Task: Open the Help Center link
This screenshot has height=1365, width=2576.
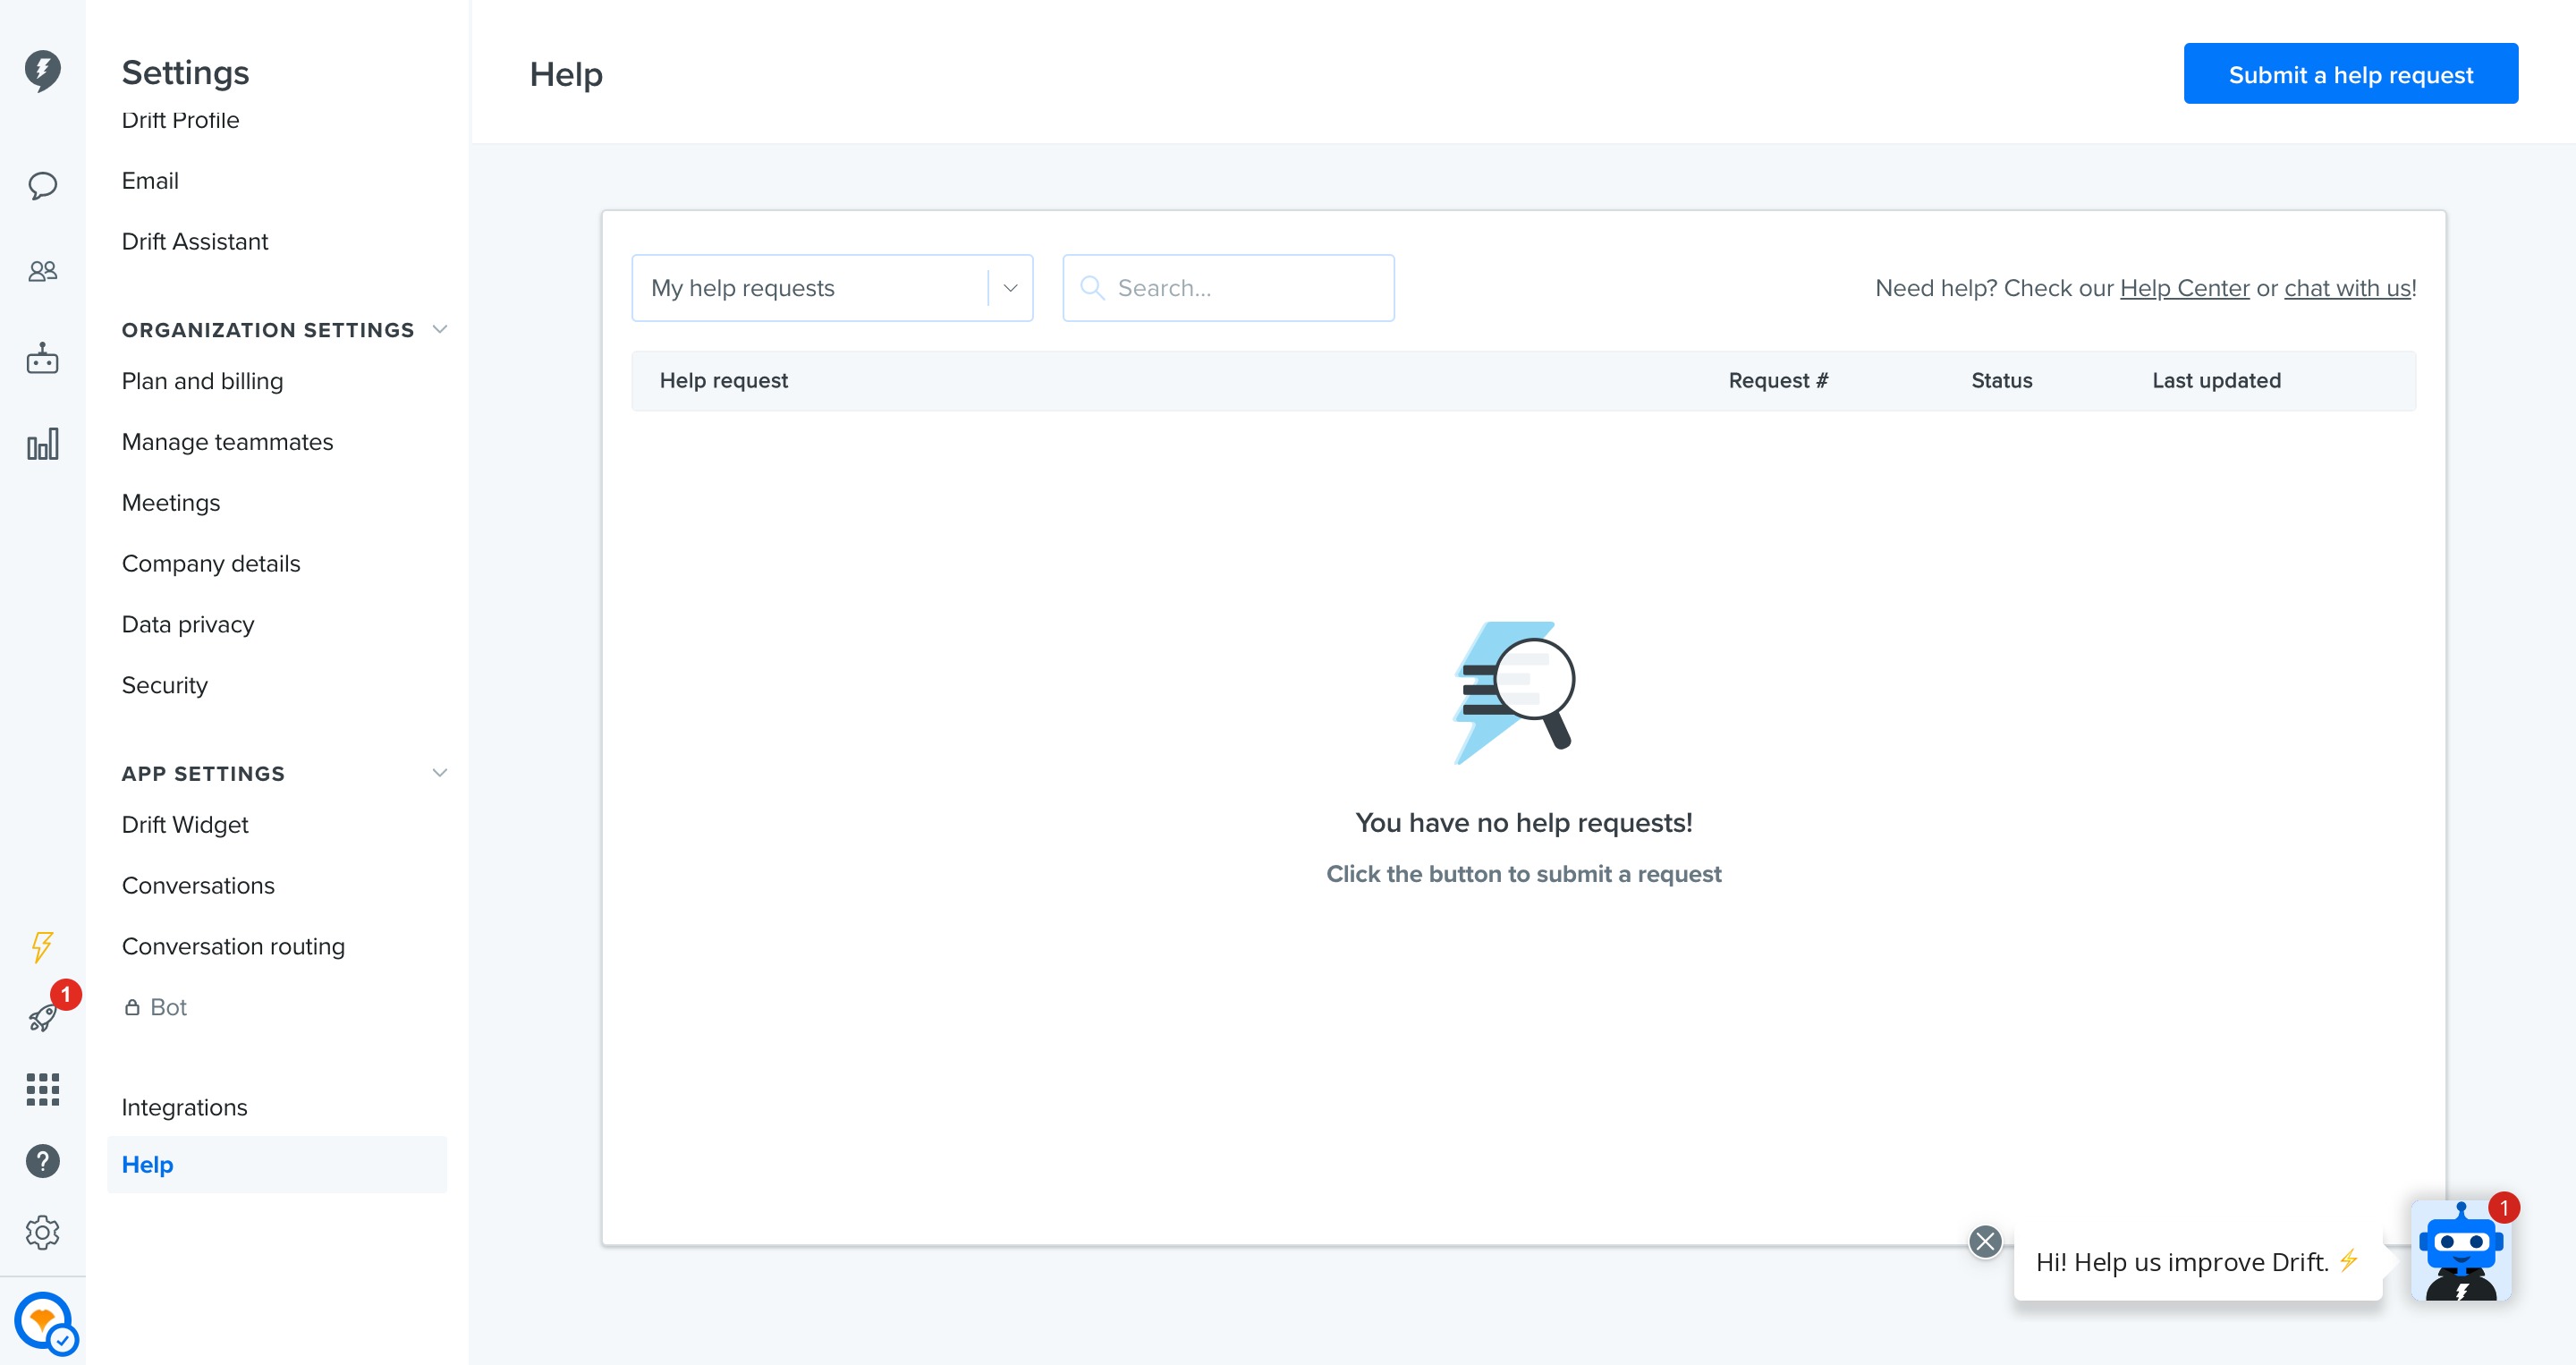Action: point(2184,288)
